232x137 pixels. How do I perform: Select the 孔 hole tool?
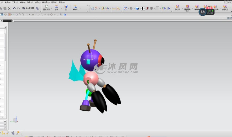click(66, 8)
